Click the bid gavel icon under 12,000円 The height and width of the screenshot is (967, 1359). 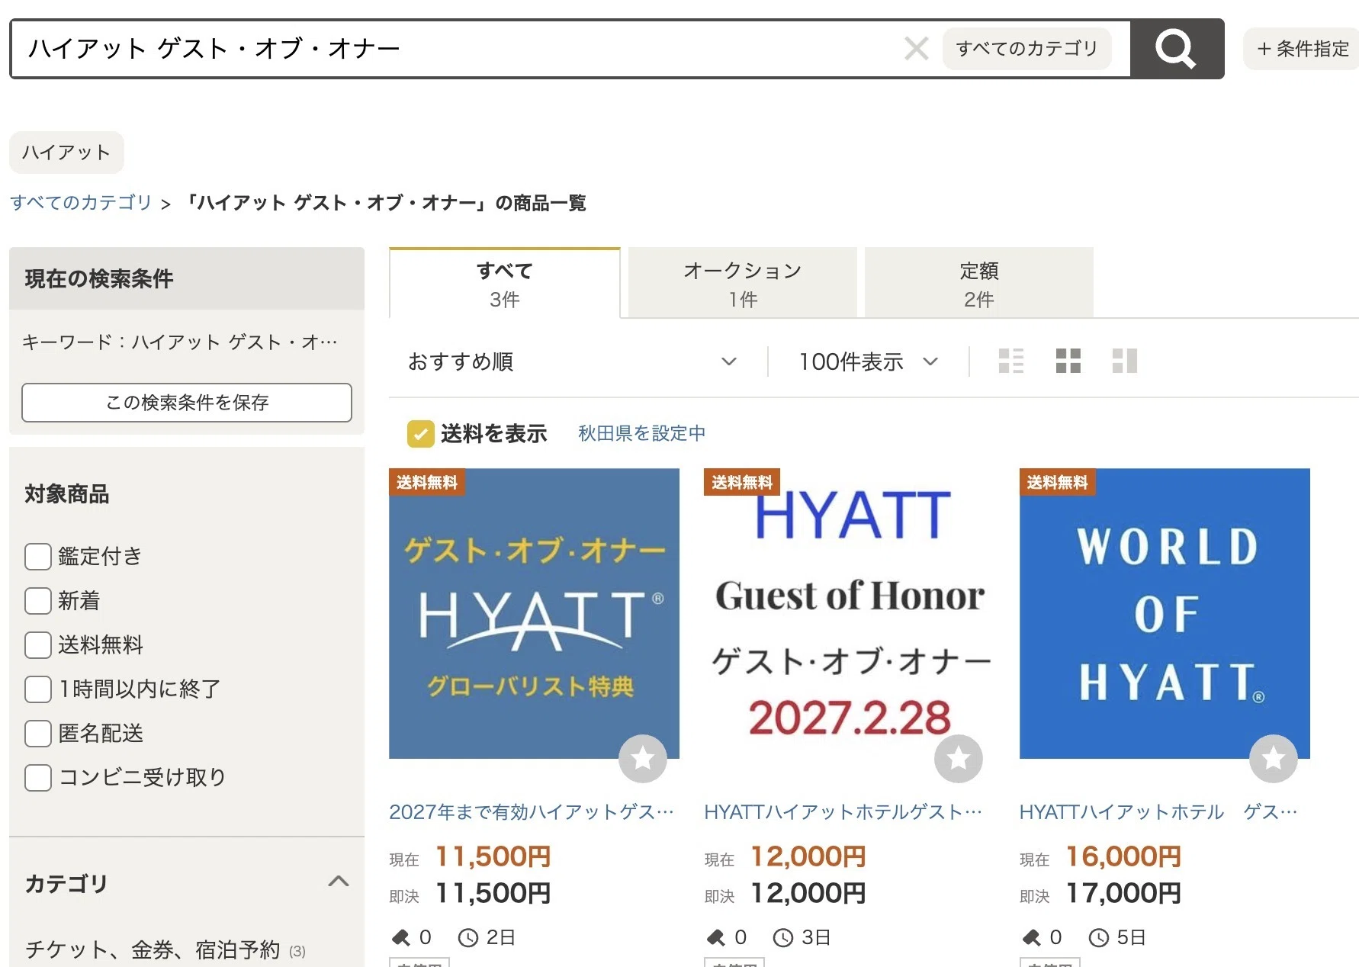point(715,937)
